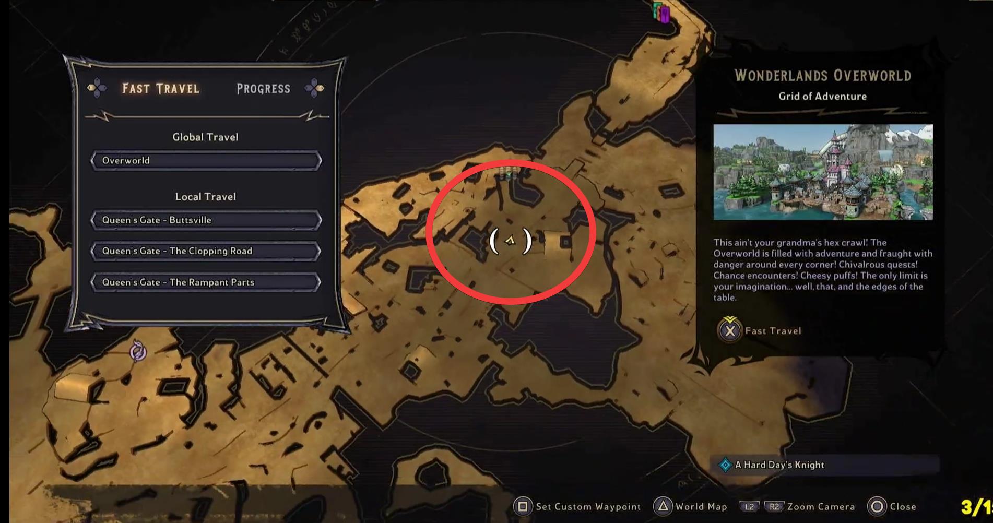Click the ornate icon left of Fast Travel
This screenshot has width=993, height=523.
(x=97, y=88)
